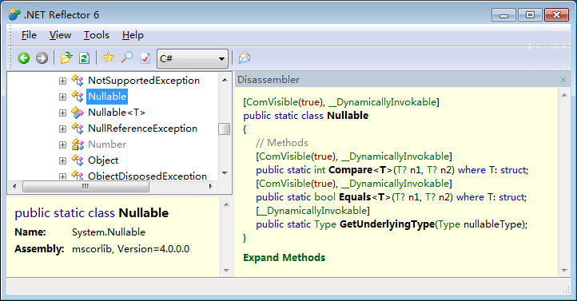The height and width of the screenshot is (301, 577).
Task: Minimize the .NET Reflector window
Action: coord(503,15)
